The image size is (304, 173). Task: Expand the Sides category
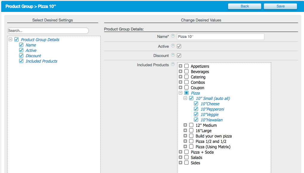point(180,163)
